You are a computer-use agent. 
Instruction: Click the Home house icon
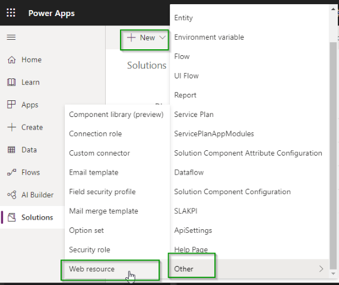point(11,60)
